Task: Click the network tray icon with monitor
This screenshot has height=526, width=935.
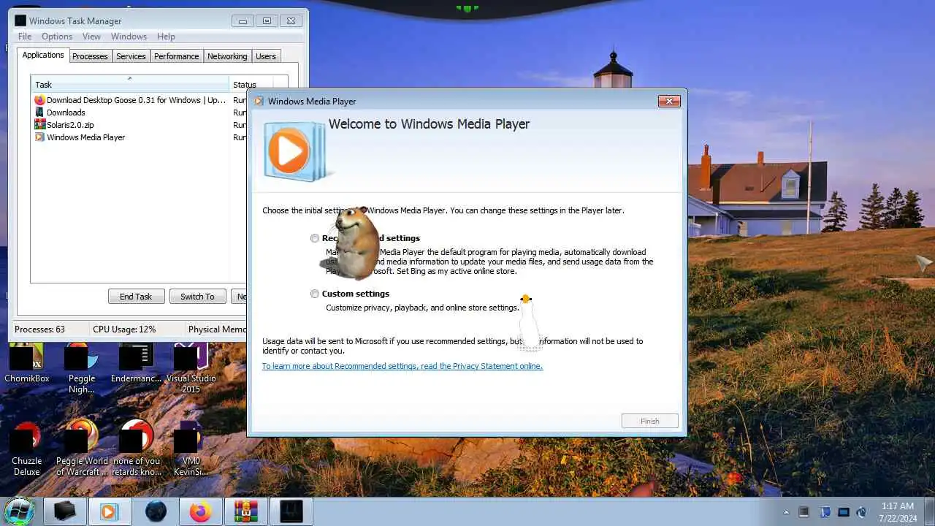Action: (825, 512)
